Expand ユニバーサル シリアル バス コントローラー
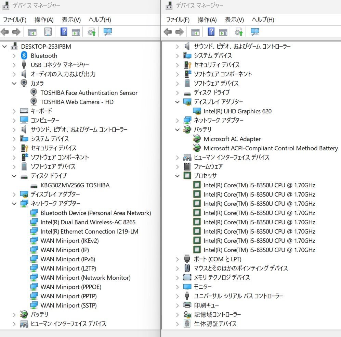This screenshot has width=341, height=337. click(x=178, y=296)
